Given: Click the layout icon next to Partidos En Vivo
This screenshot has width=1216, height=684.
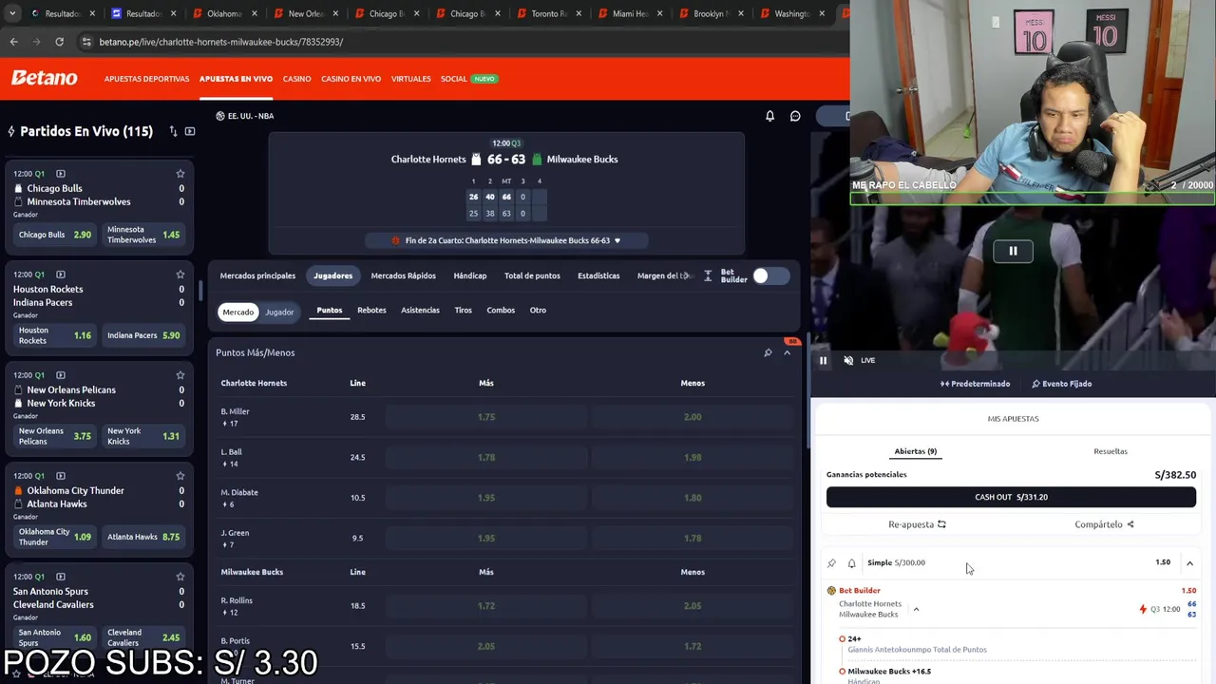Looking at the screenshot, I should [x=190, y=131].
